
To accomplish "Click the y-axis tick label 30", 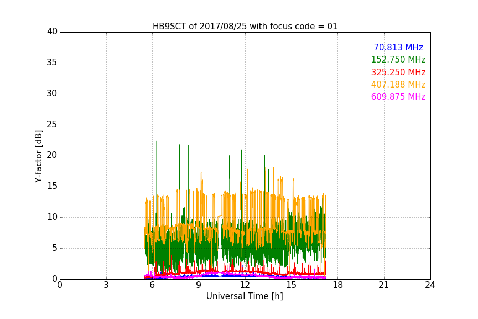I will tap(52, 94).
